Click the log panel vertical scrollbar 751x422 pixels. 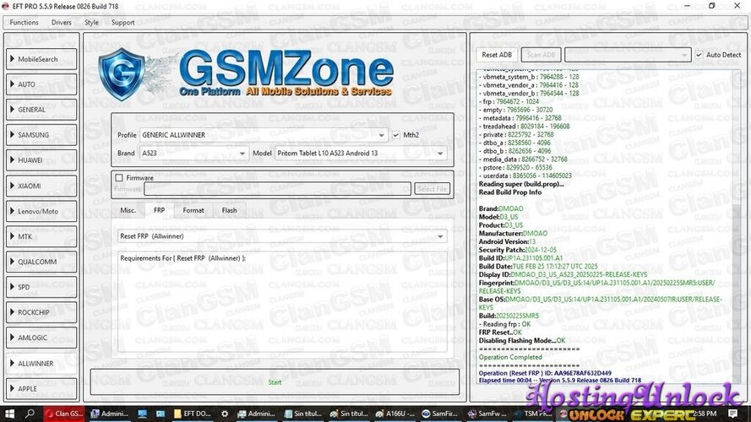point(737,225)
